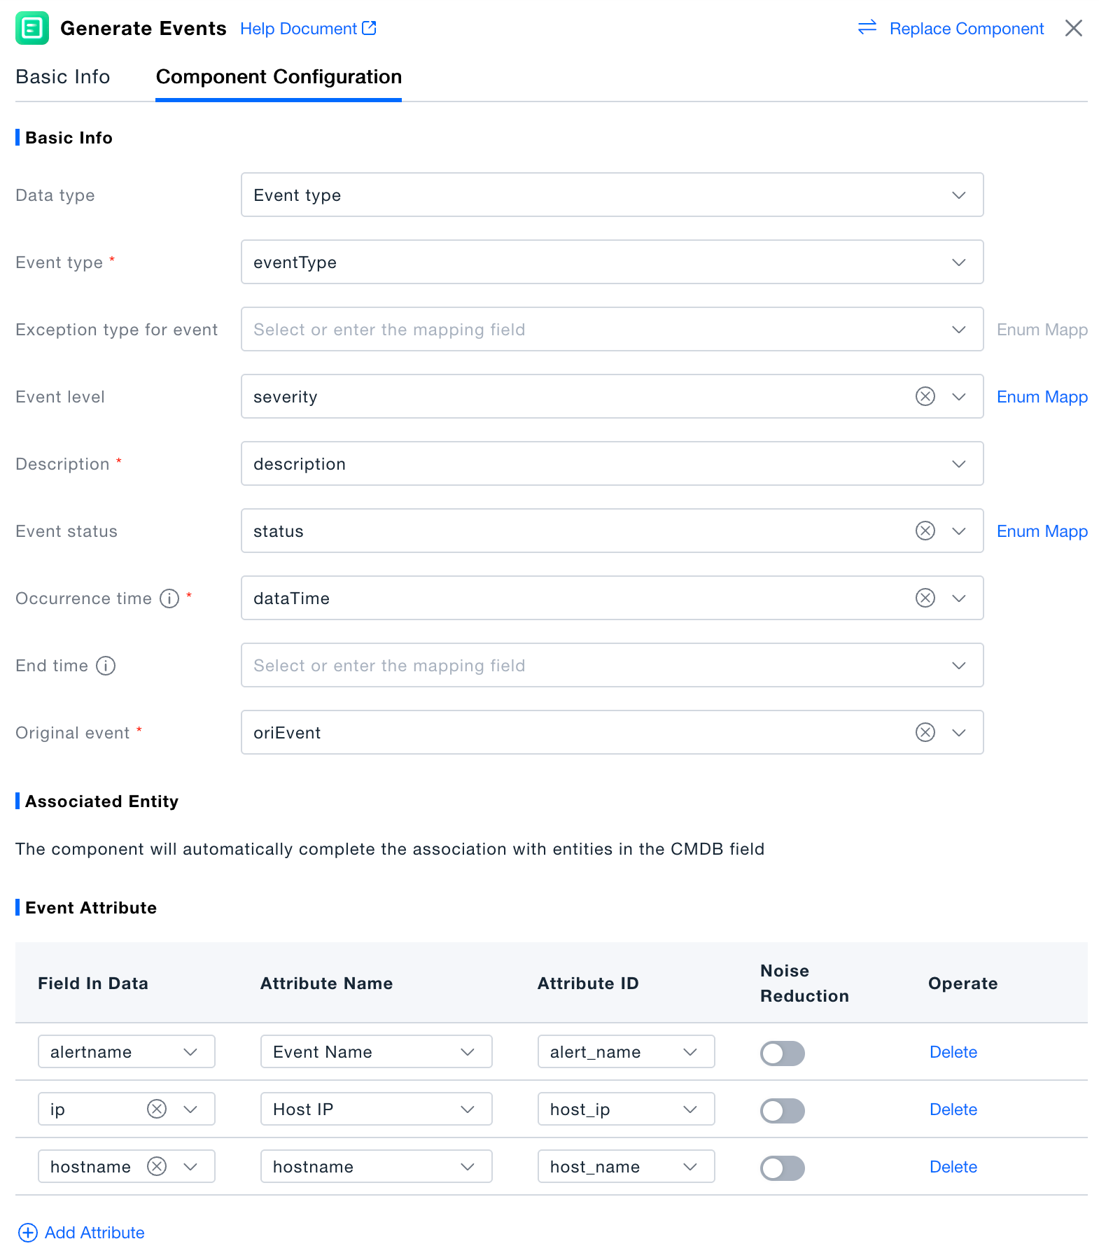Turn on Noise Reduction for hostname row
This screenshot has height=1253, width=1099.
pos(782,1168)
